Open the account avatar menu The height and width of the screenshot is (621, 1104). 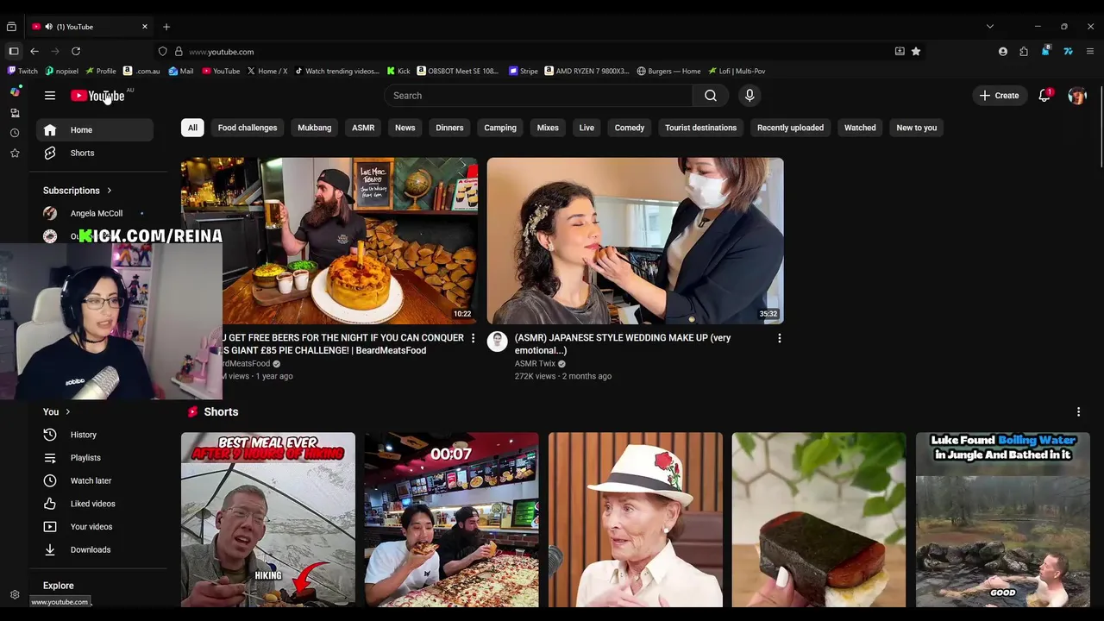1077,96
